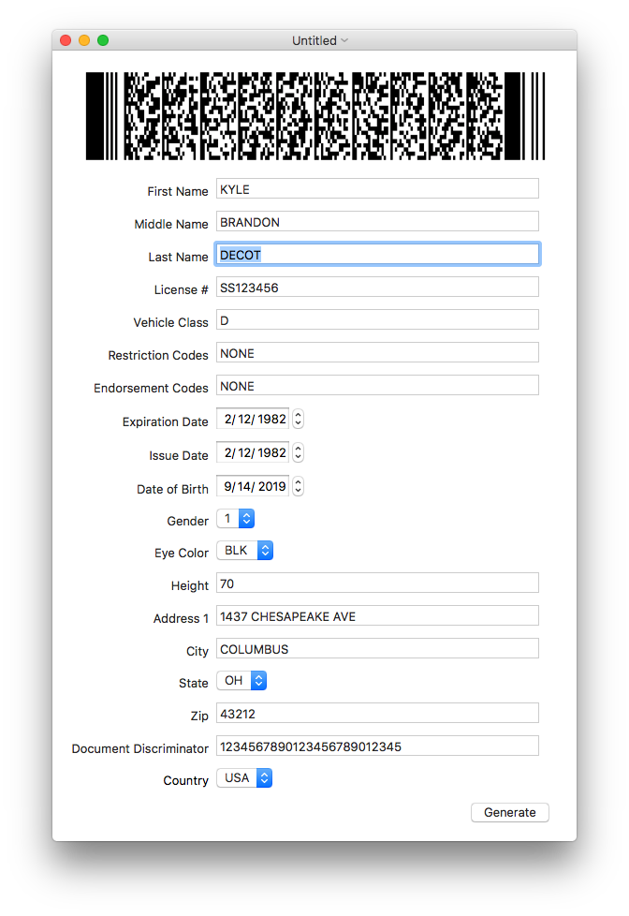Focus the Restriction Codes field
This screenshot has width=629, height=916.
coord(377,353)
